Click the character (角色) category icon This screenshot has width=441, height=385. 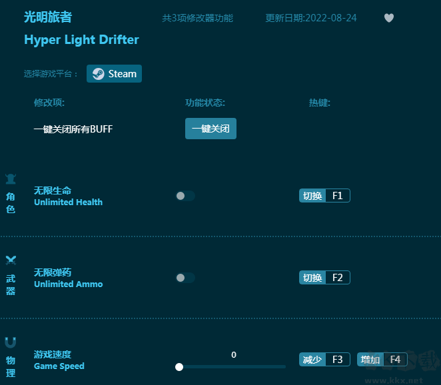coord(11,179)
